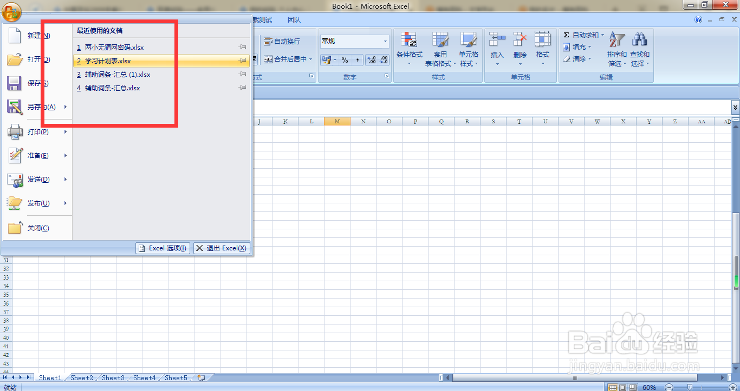Apply percent style

345,60
